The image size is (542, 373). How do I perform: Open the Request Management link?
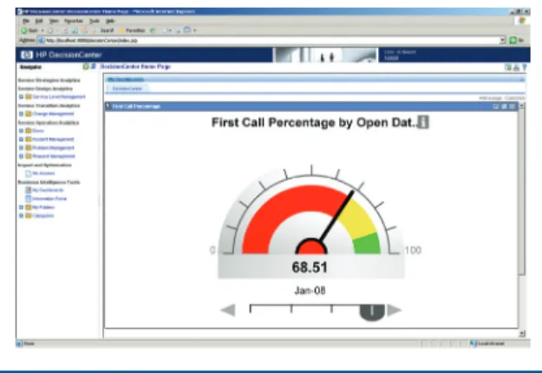[x=54, y=157]
